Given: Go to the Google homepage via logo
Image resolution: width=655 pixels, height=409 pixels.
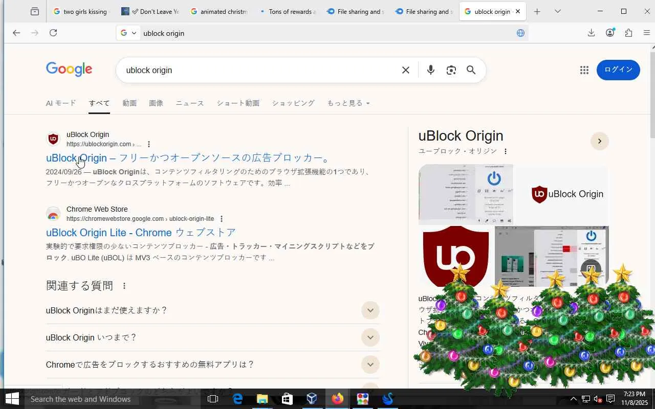Looking at the screenshot, I should (69, 70).
